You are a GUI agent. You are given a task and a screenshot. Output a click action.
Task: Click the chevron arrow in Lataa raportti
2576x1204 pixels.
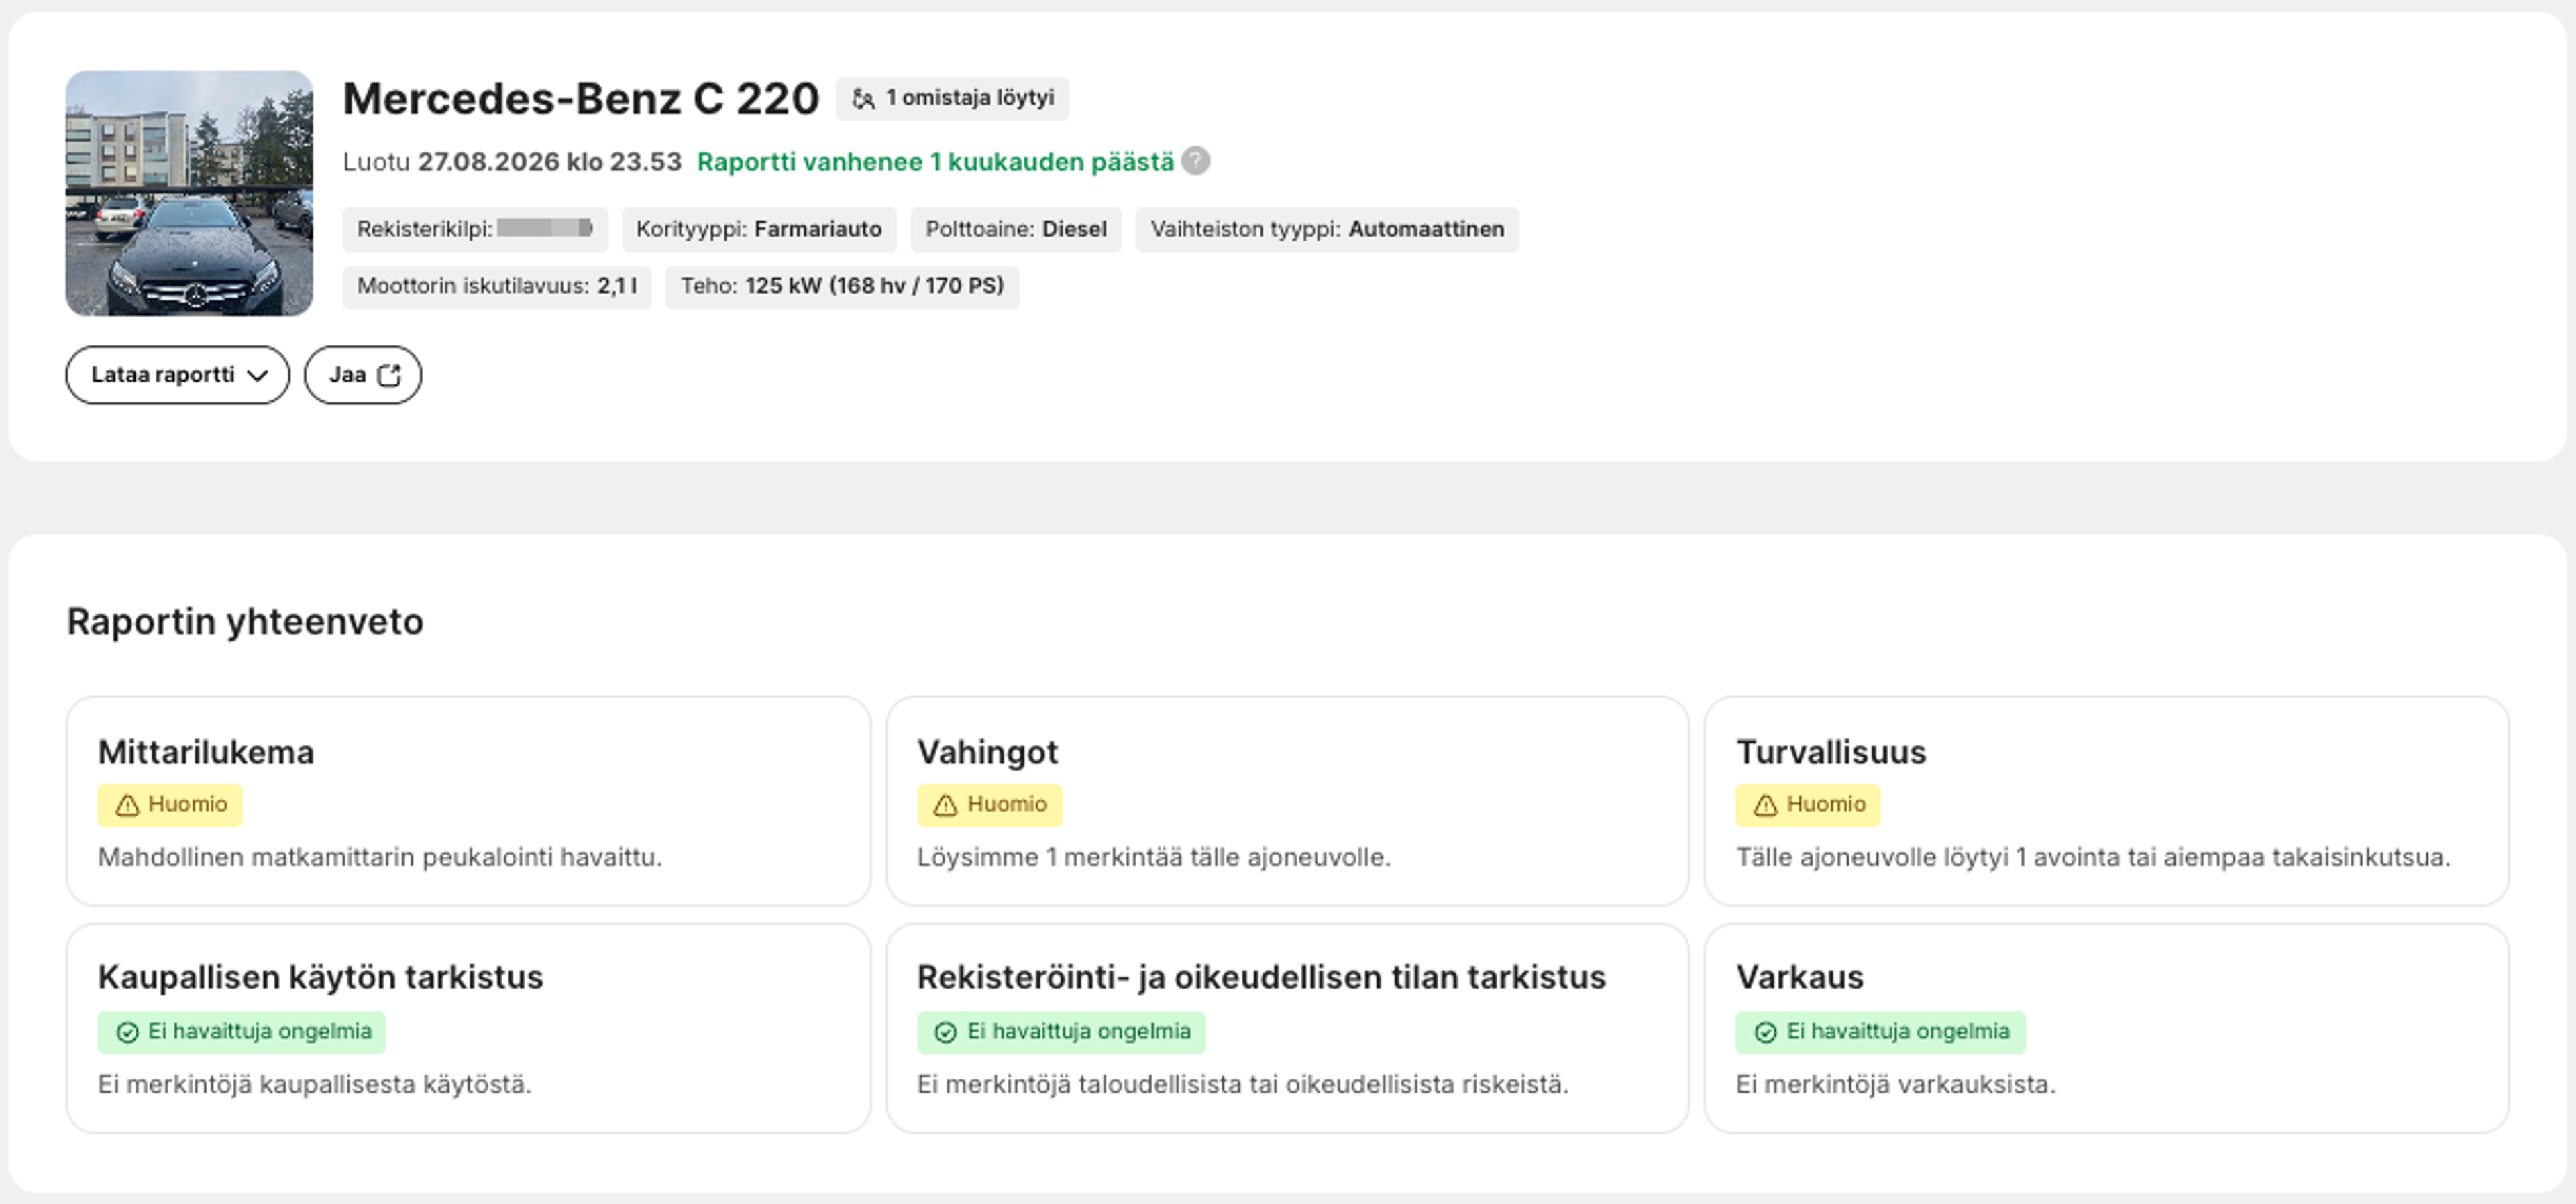(x=258, y=376)
